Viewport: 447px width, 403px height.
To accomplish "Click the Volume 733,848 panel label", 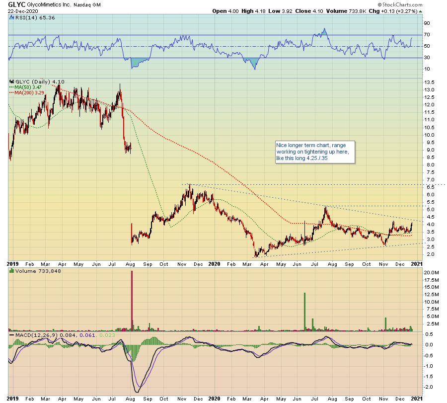I will (x=38, y=271).
